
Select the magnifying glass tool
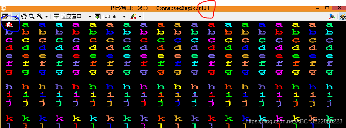[x=31, y=16]
